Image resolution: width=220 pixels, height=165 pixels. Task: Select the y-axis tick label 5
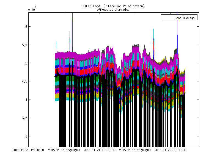(x=25, y=63)
